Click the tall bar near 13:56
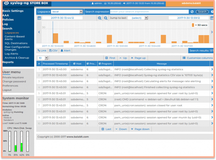Image resolution: width=216 pixels, height=160 pixels. (x=163, y=39)
